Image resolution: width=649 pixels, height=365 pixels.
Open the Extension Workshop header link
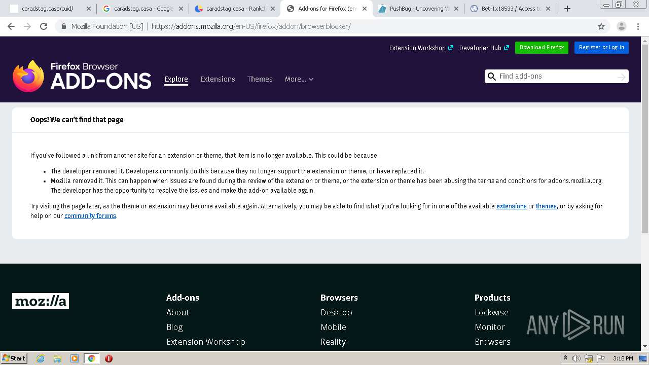tap(421, 48)
